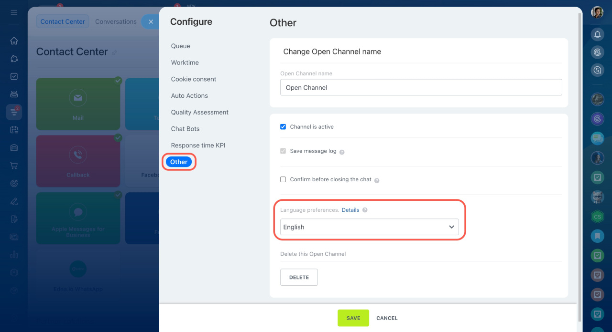Open user profile avatar

click(x=597, y=12)
